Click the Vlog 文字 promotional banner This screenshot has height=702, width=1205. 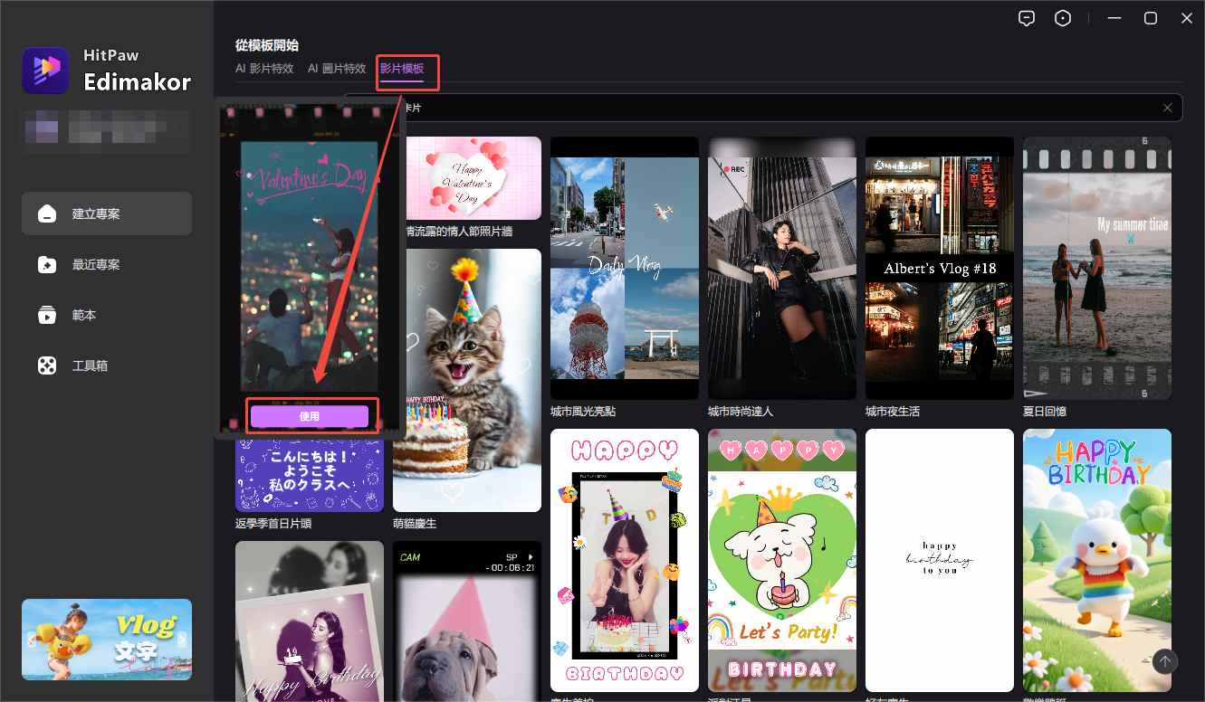107,639
